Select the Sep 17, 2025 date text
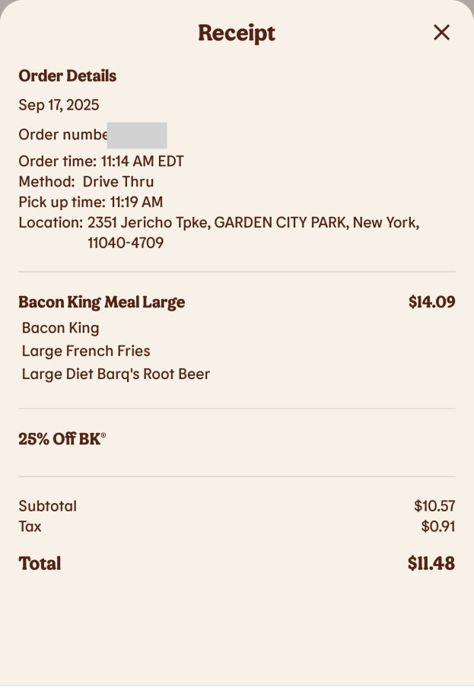 [x=59, y=105]
